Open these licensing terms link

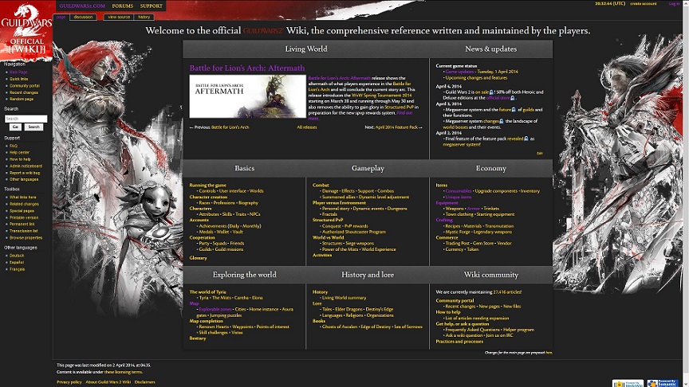[124, 372]
